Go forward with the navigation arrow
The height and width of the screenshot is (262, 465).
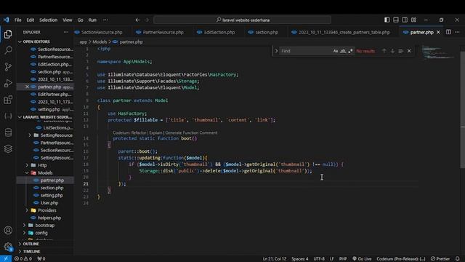tap(147, 20)
